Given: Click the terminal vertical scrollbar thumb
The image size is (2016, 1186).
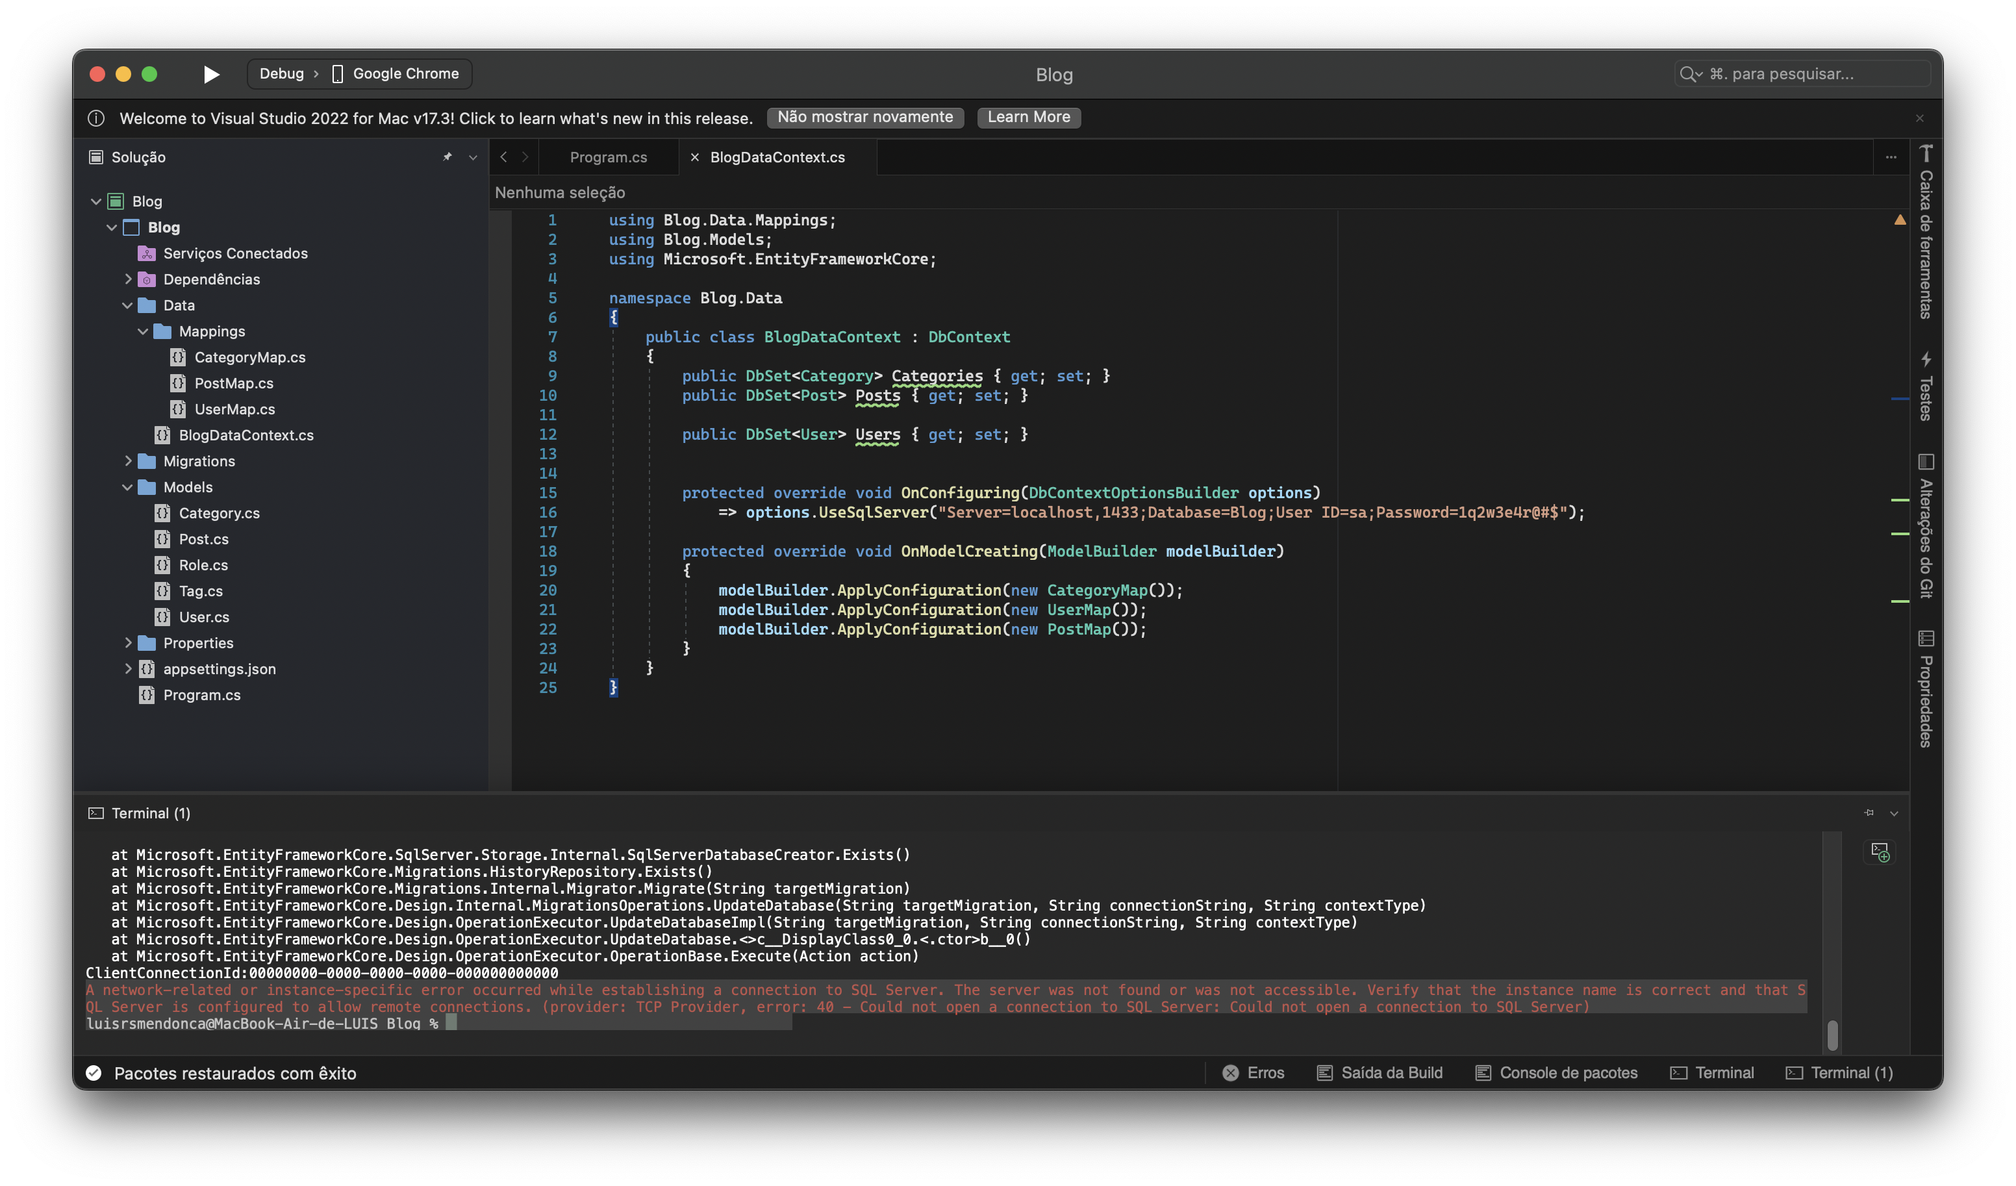Looking at the screenshot, I should coord(1833,1035).
